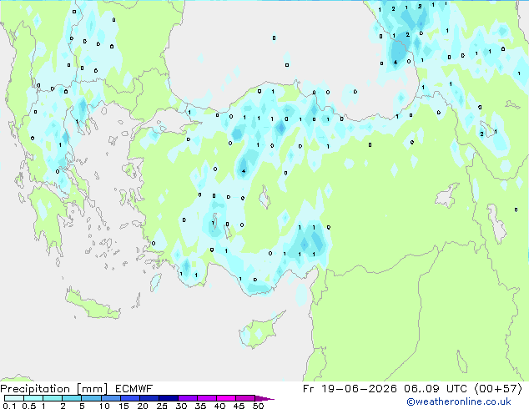Click the 0.1–0.5 mm palest legend swatch
Viewport: 529px width, 409px height.
click(x=14, y=398)
